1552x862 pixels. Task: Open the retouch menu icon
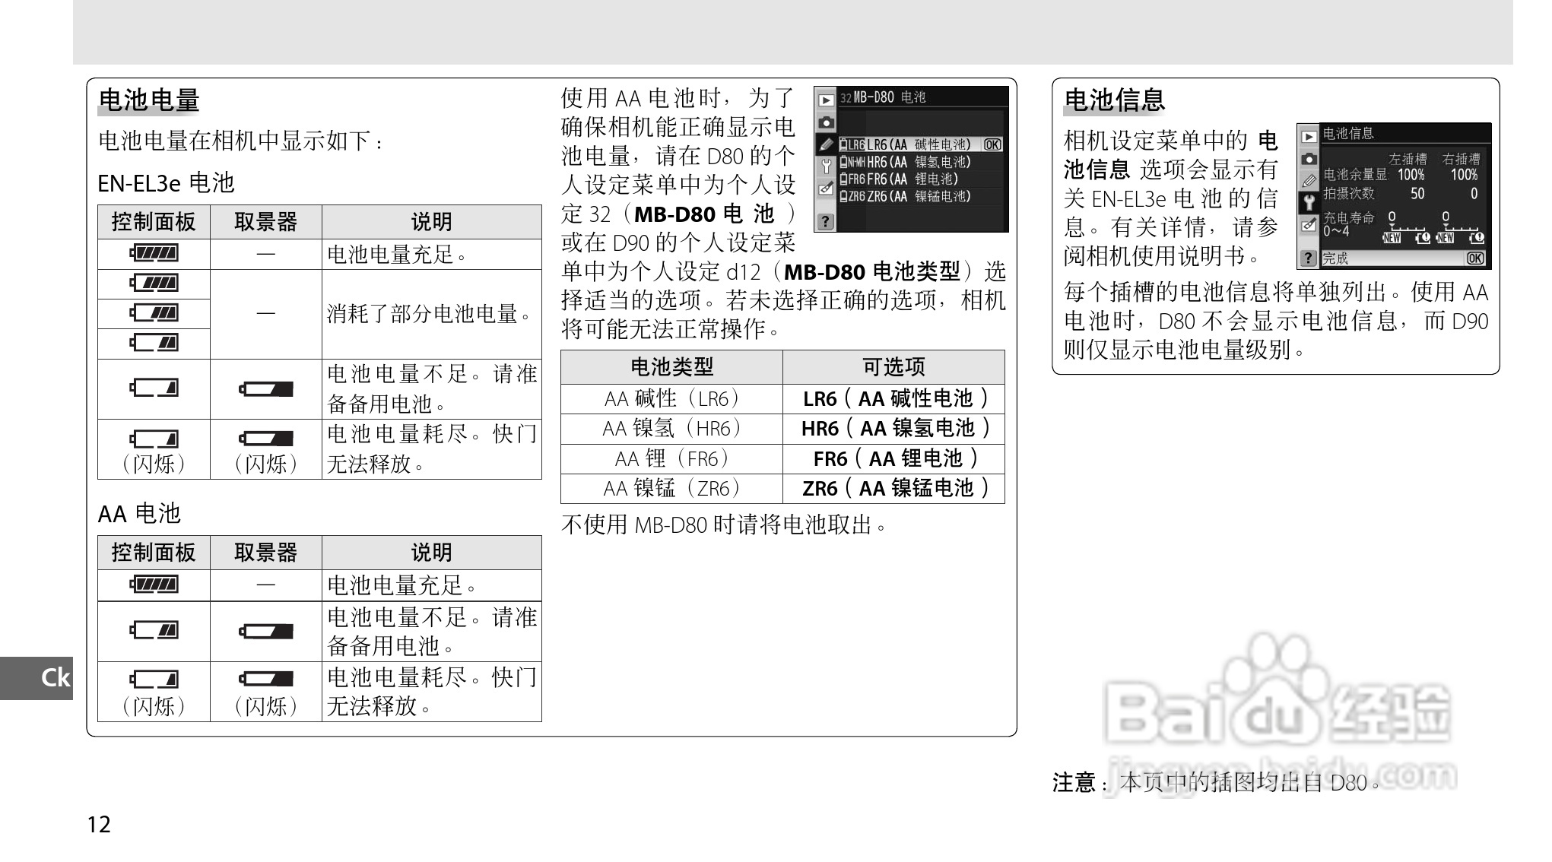click(827, 187)
